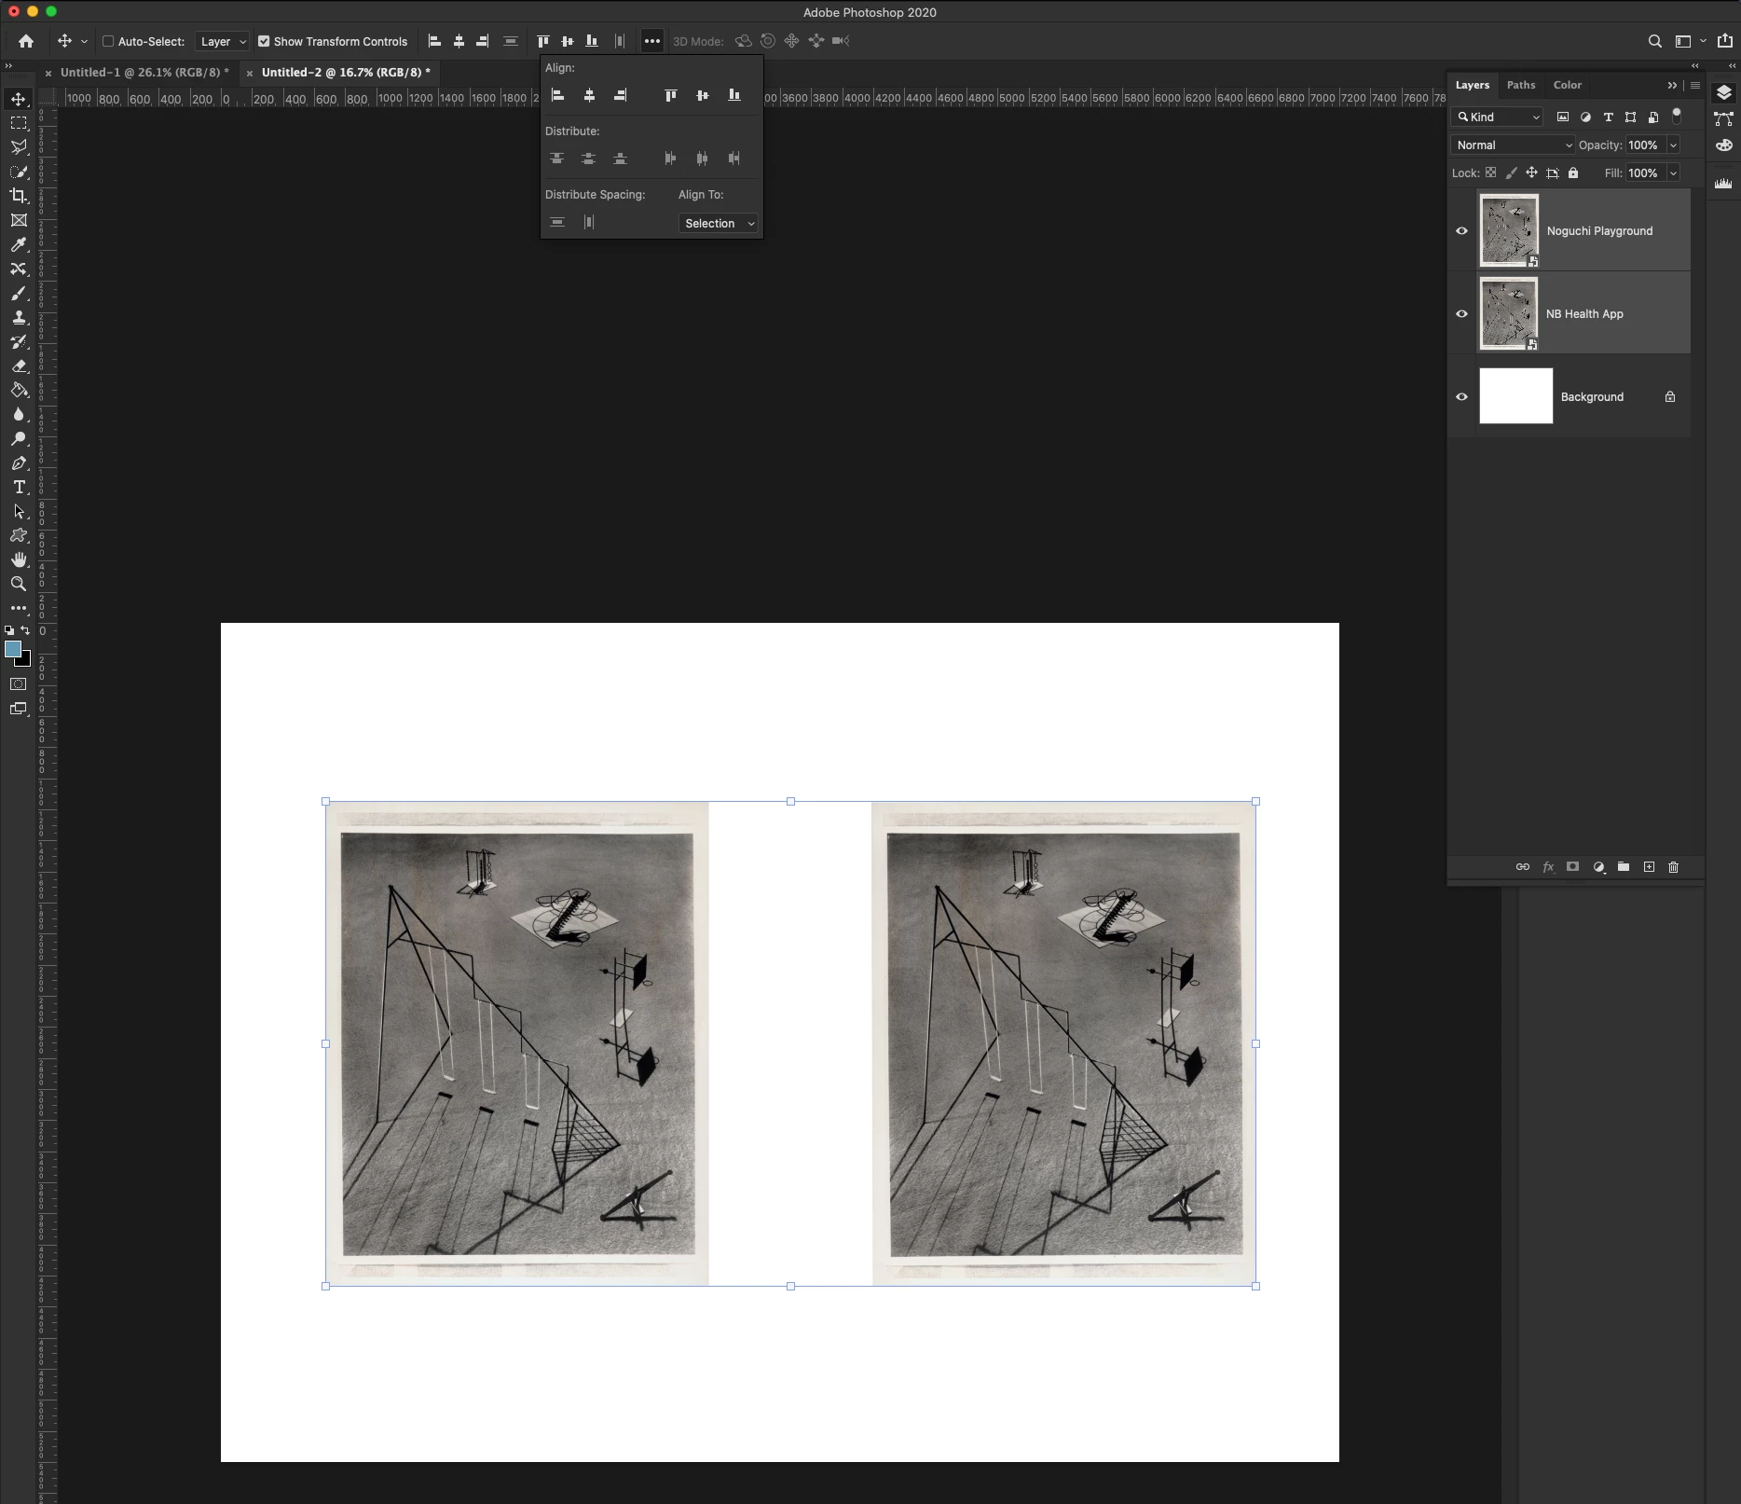Click the three-dots align options button
The image size is (1741, 1504).
pyautogui.click(x=652, y=41)
